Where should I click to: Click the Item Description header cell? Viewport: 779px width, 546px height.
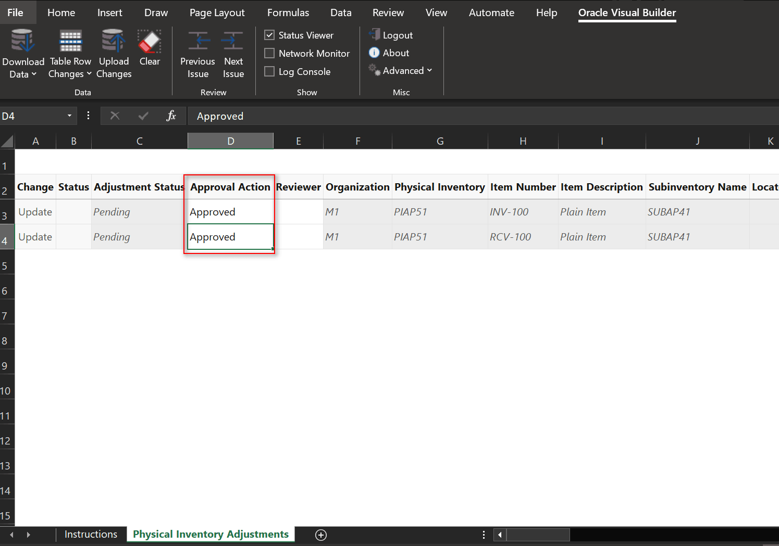point(602,187)
